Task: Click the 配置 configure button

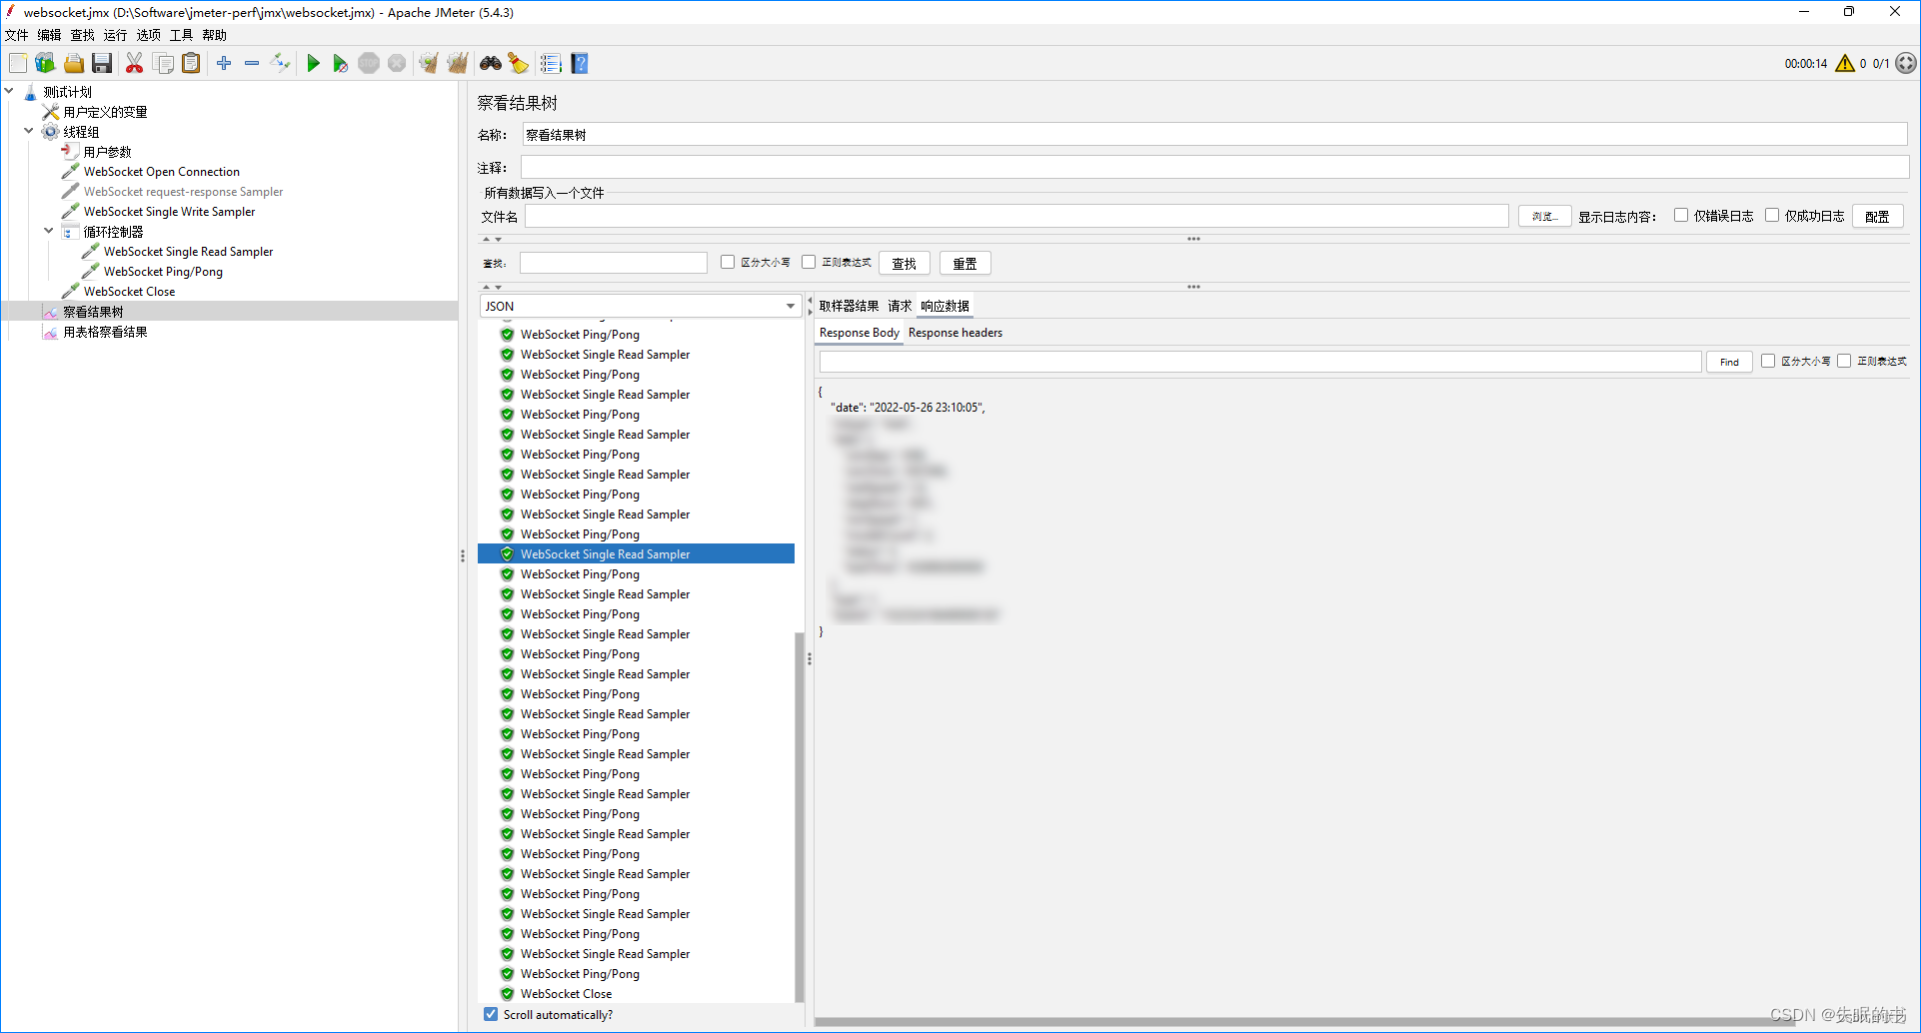Action: click(1877, 217)
